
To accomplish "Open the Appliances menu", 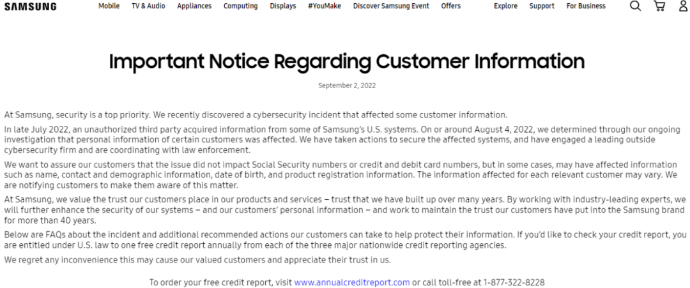I will (194, 6).
